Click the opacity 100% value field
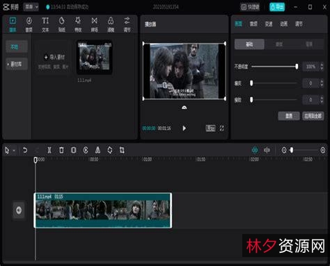The height and width of the screenshot is (266, 330). [311, 67]
